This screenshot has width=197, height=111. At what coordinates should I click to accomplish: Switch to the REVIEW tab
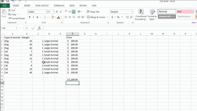pos(83,6)
